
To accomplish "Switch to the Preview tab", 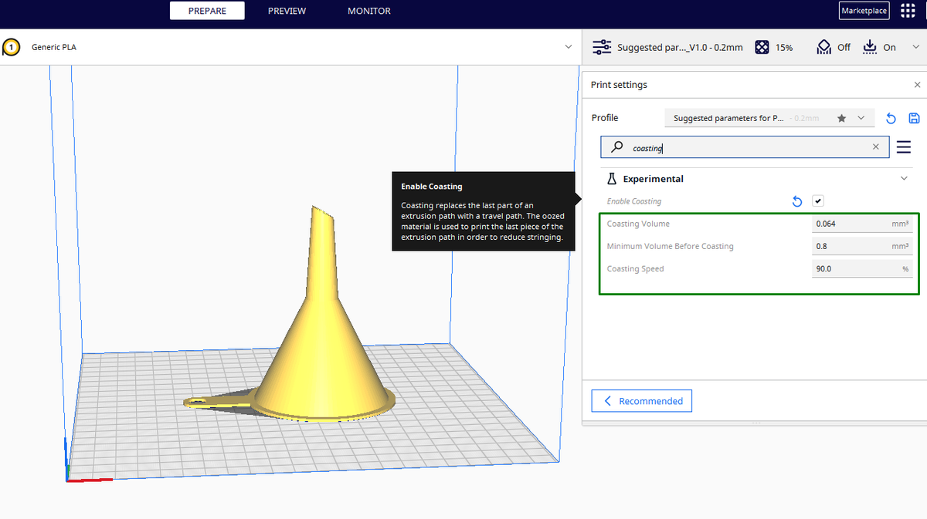I will click(287, 11).
